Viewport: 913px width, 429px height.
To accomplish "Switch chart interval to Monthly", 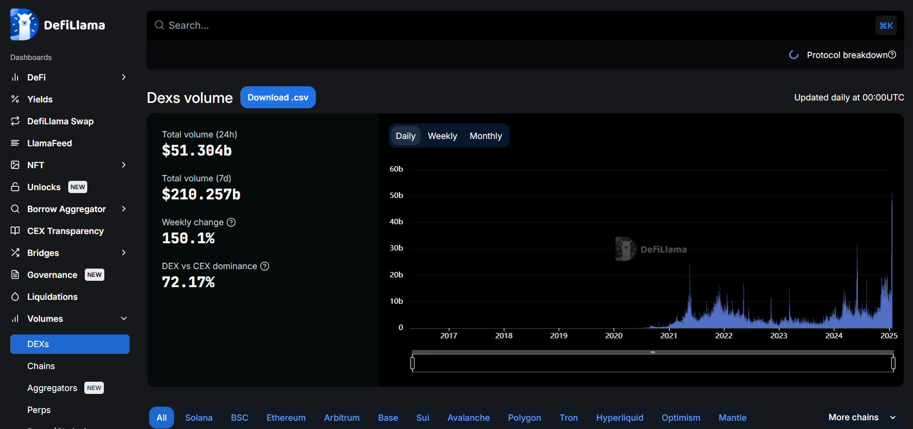I will (x=486, y=136).
